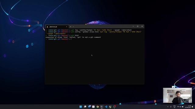Open the second Chrome profile icon in taskbar
Viewport: 195px width, 109px height.
pyautogui.click(x=110, y=107)
